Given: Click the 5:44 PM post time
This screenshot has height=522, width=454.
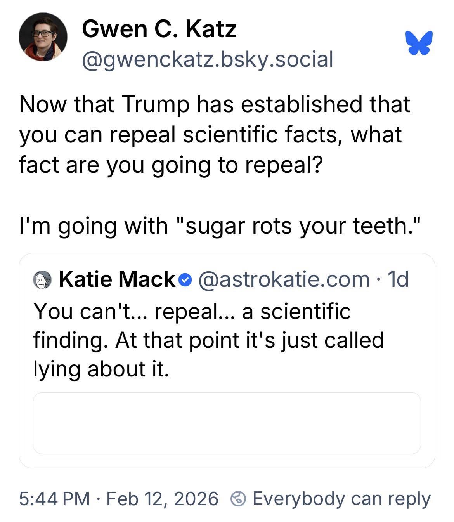Looking at the screenshot, I should tap(54, 499).
